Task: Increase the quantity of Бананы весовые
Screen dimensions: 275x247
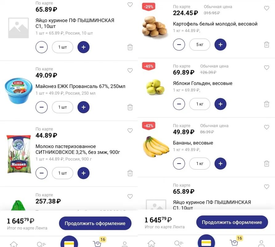Action: click(220, 164)
